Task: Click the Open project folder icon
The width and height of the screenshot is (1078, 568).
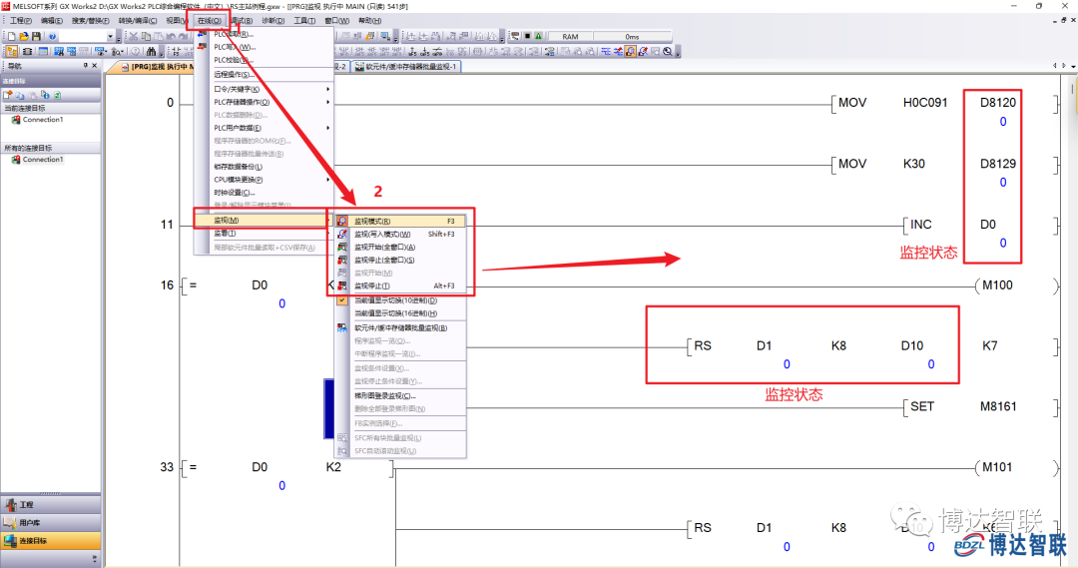Action: (23, 36)
